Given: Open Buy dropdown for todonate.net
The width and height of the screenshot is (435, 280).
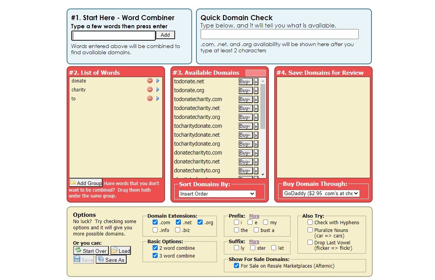Looking at the screenshot, I should click(x=246, y=82).
